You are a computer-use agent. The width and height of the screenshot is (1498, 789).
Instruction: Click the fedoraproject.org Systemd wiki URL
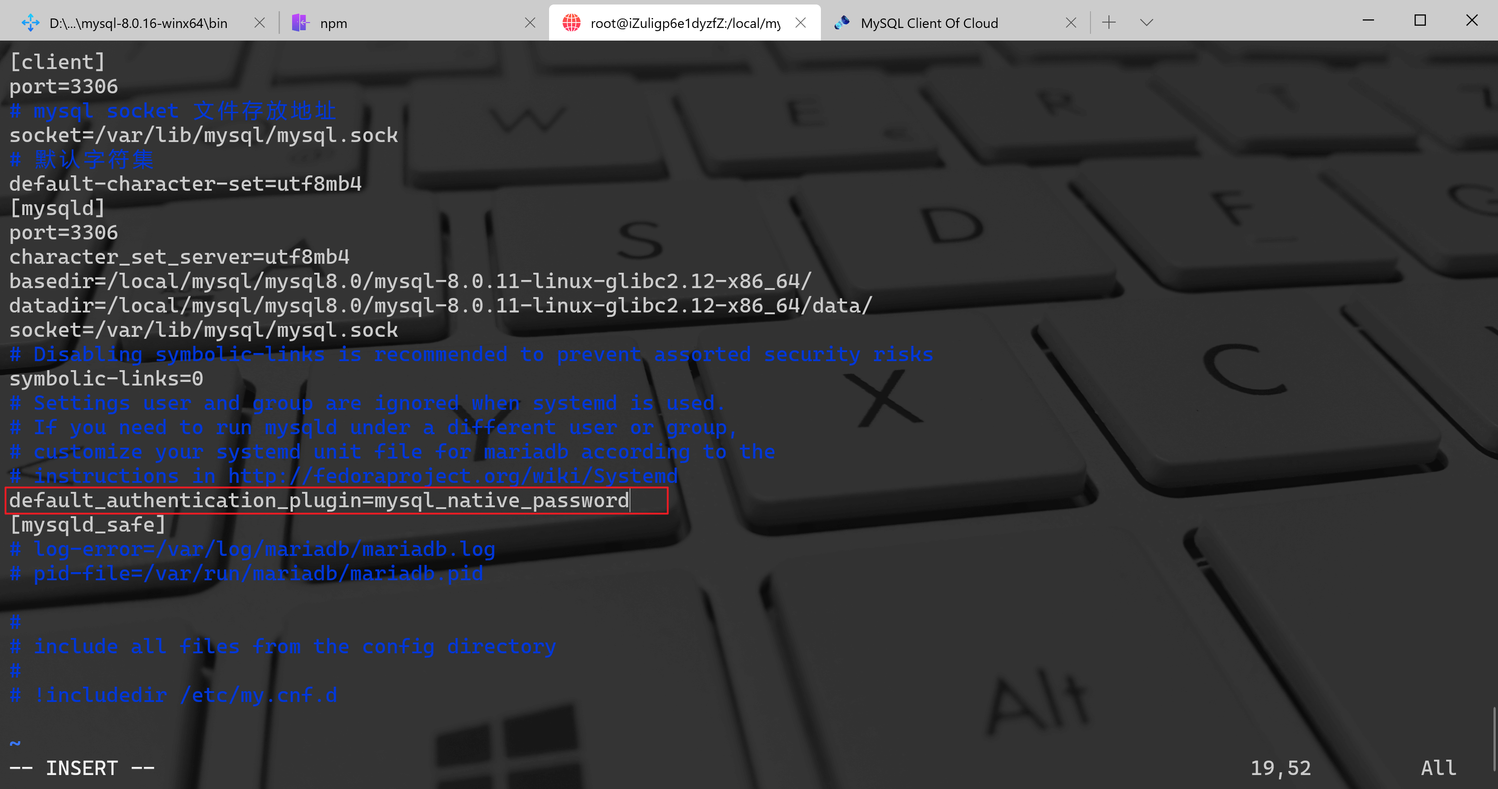(x=453, y=476)
